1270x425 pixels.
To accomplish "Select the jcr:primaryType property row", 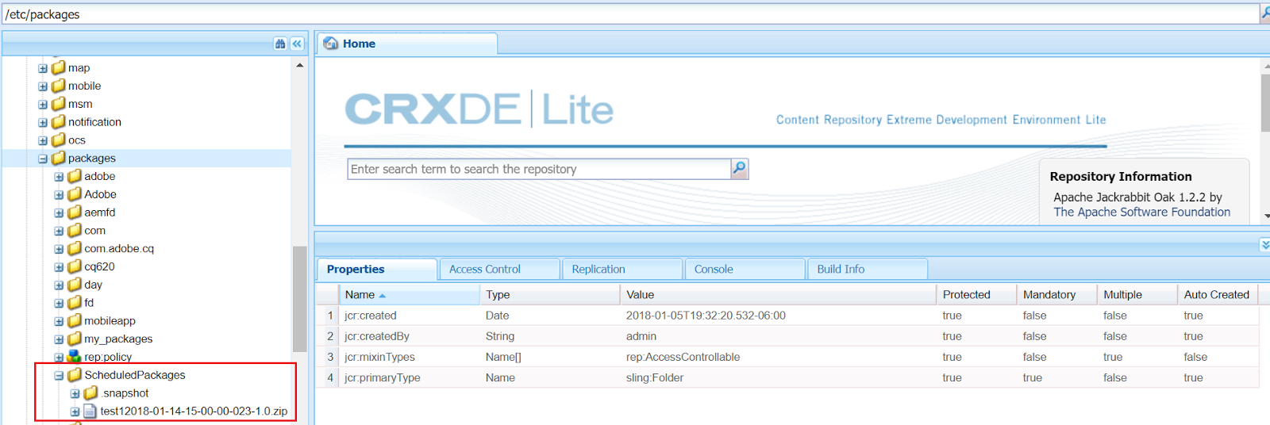I will tap(787, 377).
